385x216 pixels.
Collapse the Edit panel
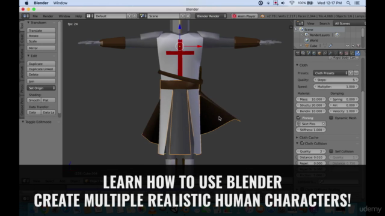pos(28,56)
